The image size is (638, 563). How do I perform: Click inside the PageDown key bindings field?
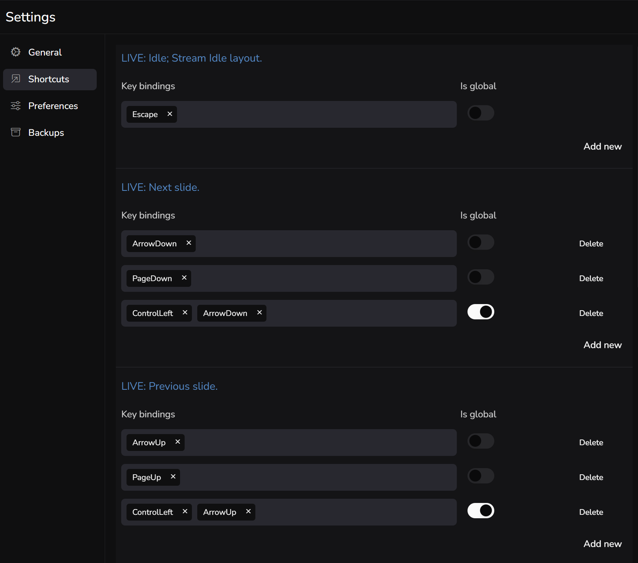[289, 278]
